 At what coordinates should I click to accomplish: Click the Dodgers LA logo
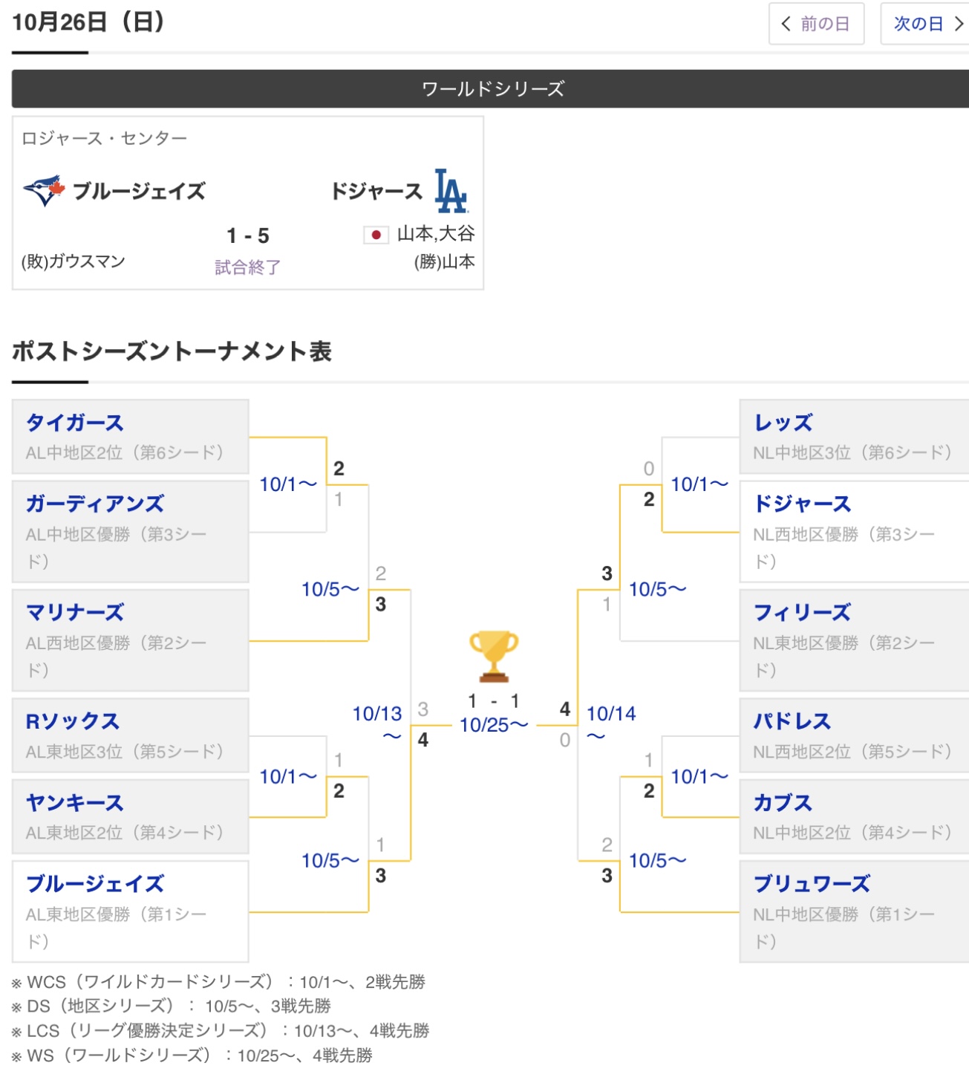click(x=451, y=191)
